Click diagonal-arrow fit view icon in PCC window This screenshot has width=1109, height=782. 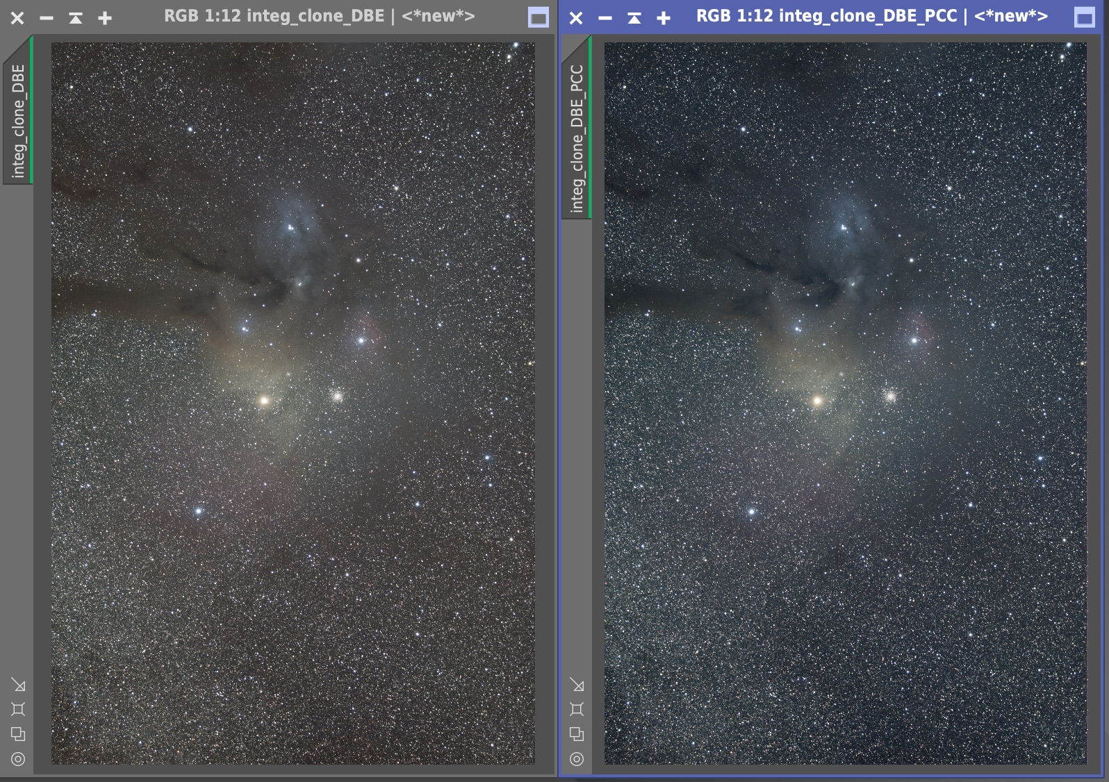pyautogui.click(x=577, y=685)
